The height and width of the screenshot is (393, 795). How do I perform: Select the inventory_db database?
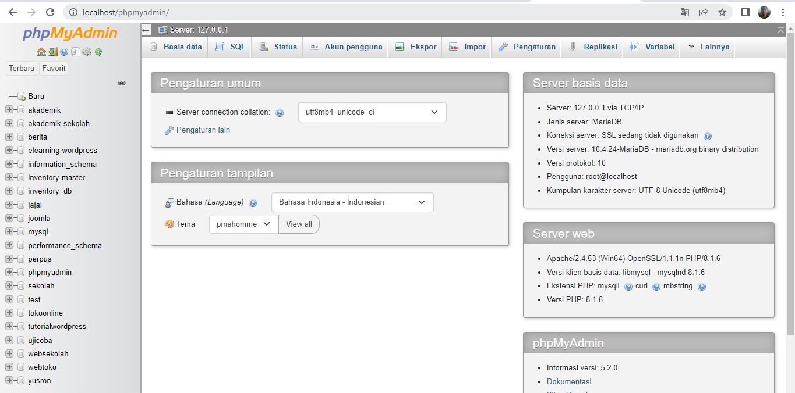[x=50, y=191]
